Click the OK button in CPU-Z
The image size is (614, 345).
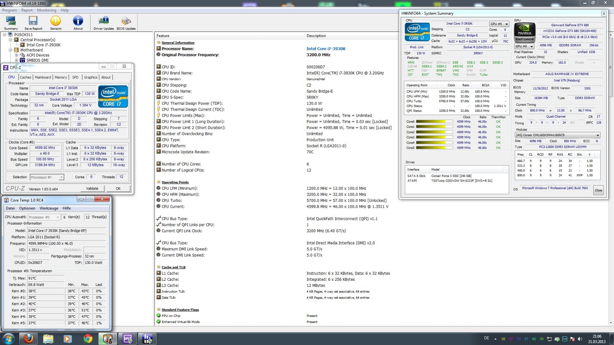pyautogui.click(x=118, y=189)
